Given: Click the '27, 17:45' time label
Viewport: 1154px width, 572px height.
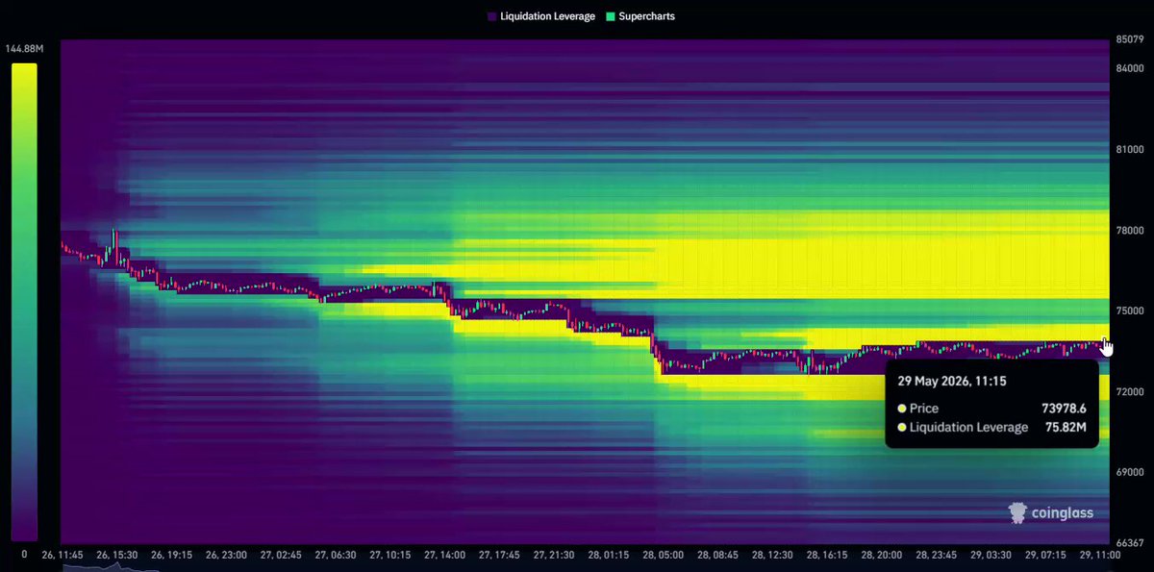Looking at the screenshot, I should point(500,555).
